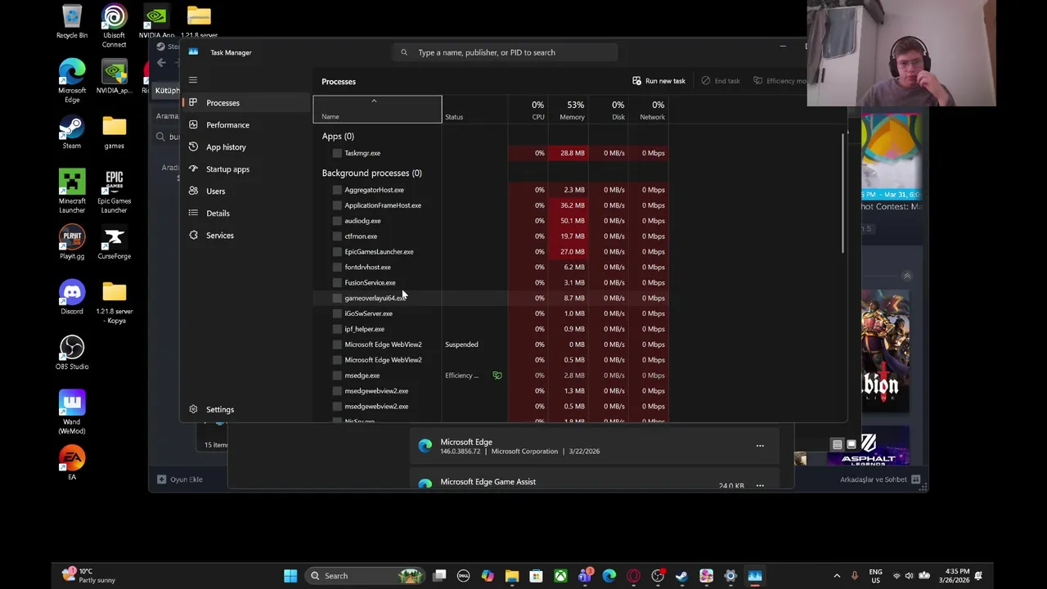This screenshot has width=1047, height=589.
Task: Select the Taskmgr.exe process row
Action: (x=491, y=153)
